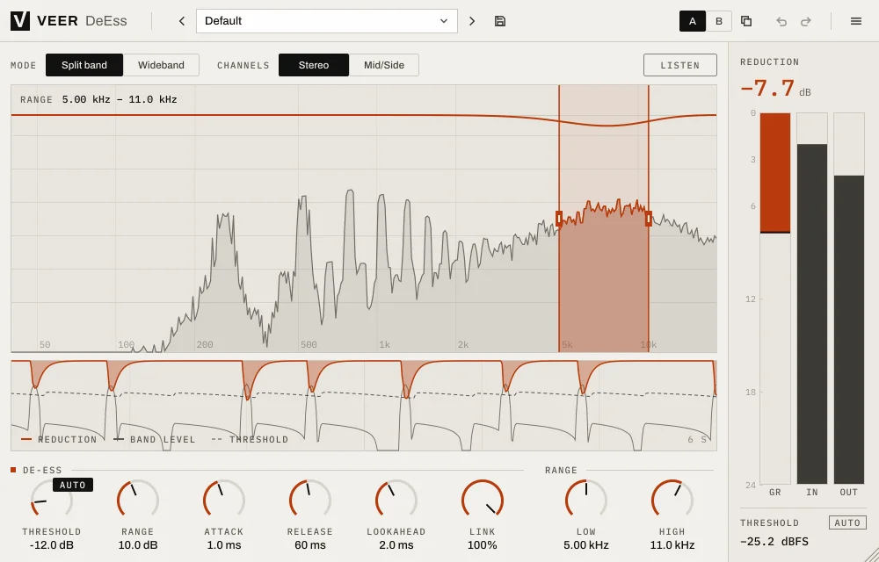Copy A/B state with the copy icon
The image size is (879, 562).
tap(746, 21)
